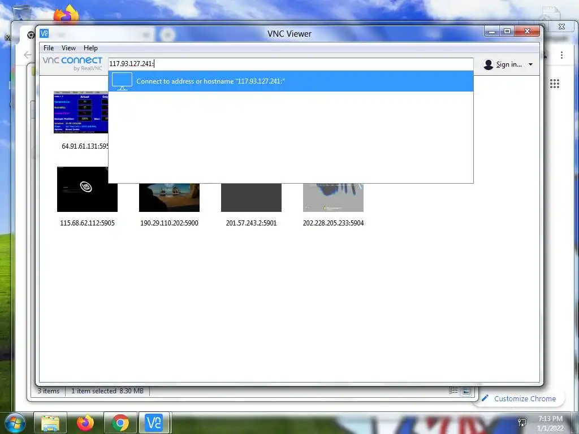Close the background window behind VNC Viewer
Screen dimensions: 579x434
(x=561, y=27)
